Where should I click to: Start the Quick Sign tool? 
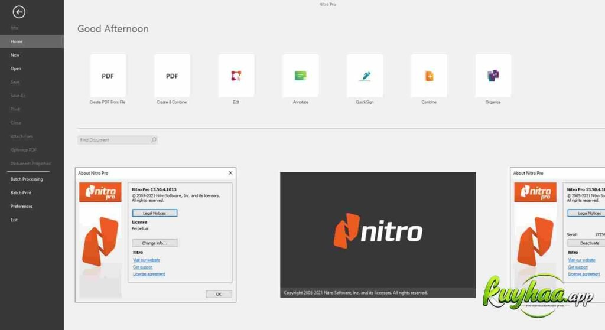point(365,76)
